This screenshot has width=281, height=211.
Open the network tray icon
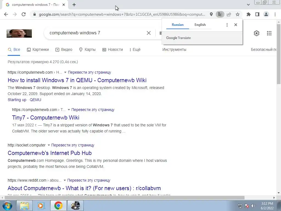click(x=240, y=206)
